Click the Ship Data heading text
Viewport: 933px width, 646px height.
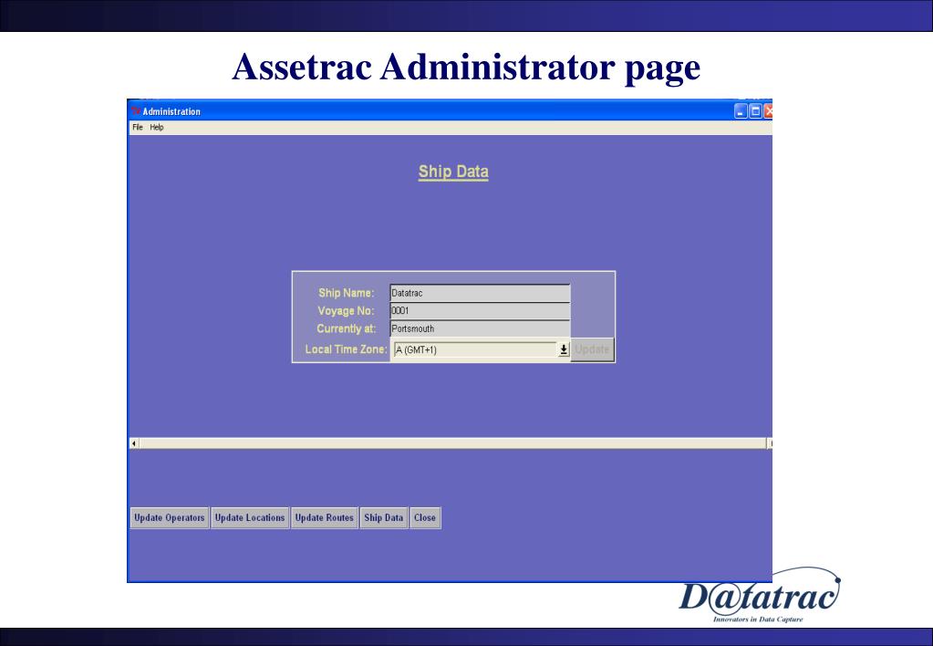[453, 172]
